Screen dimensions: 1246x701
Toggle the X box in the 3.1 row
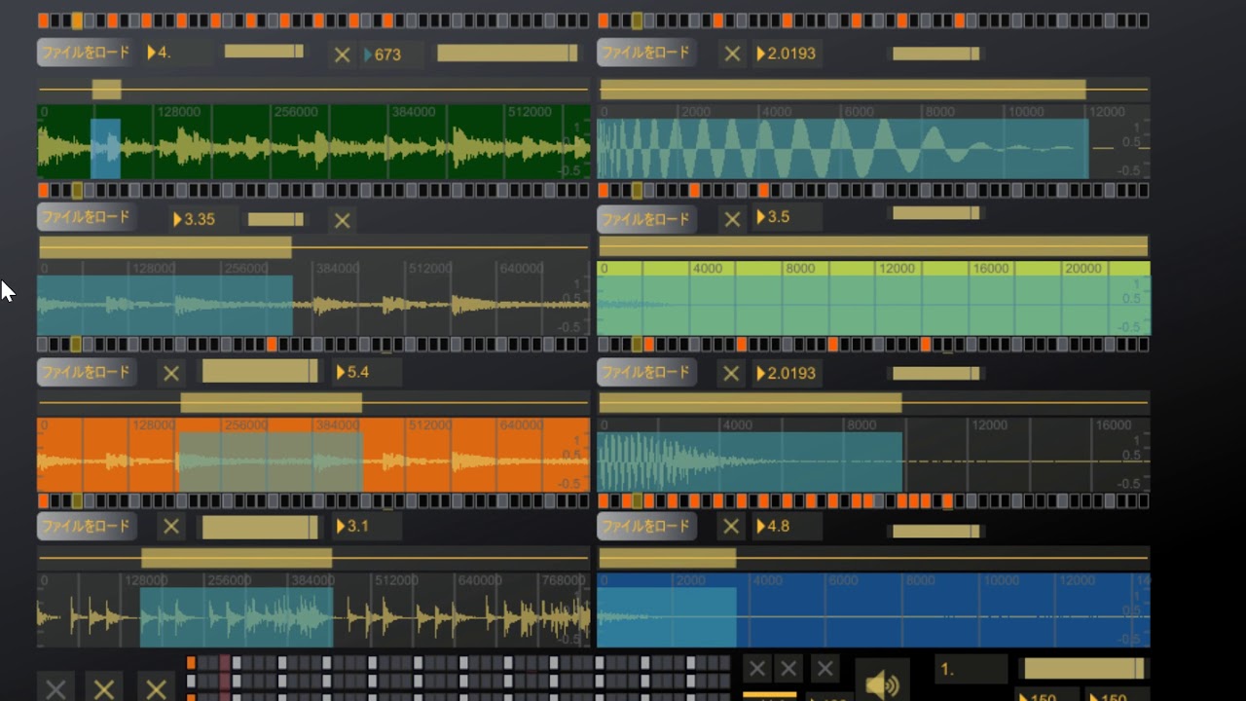171,527
